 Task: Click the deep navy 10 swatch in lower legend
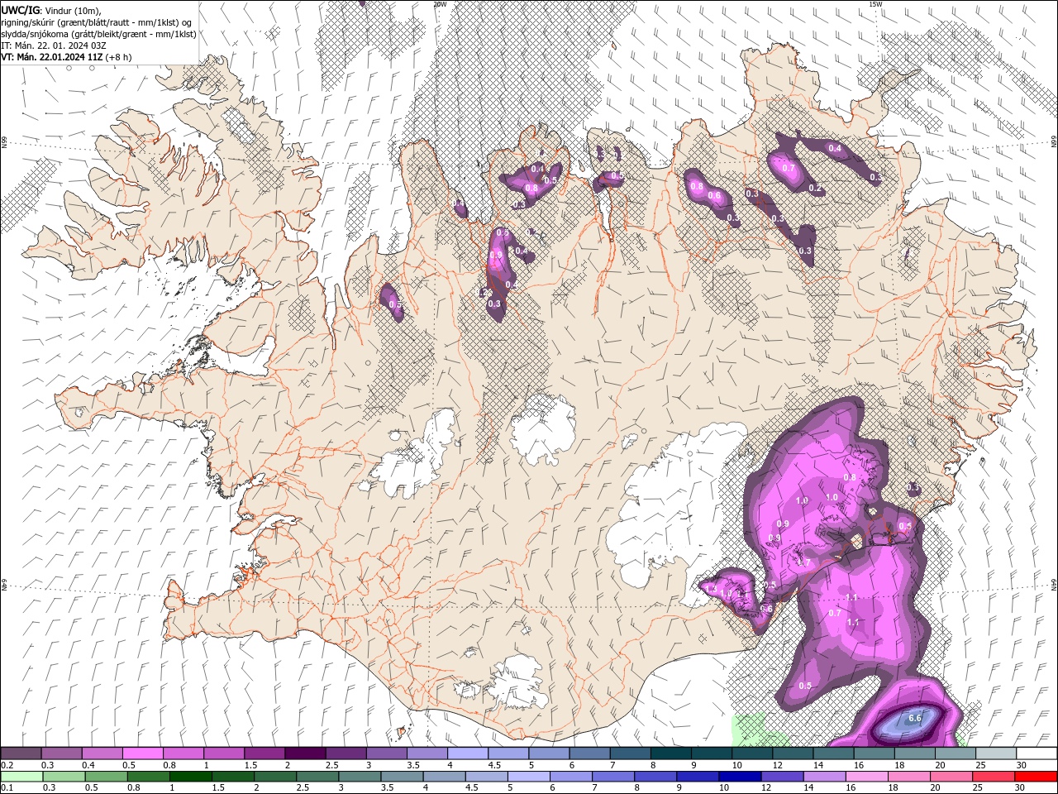[x=740, y=777]
